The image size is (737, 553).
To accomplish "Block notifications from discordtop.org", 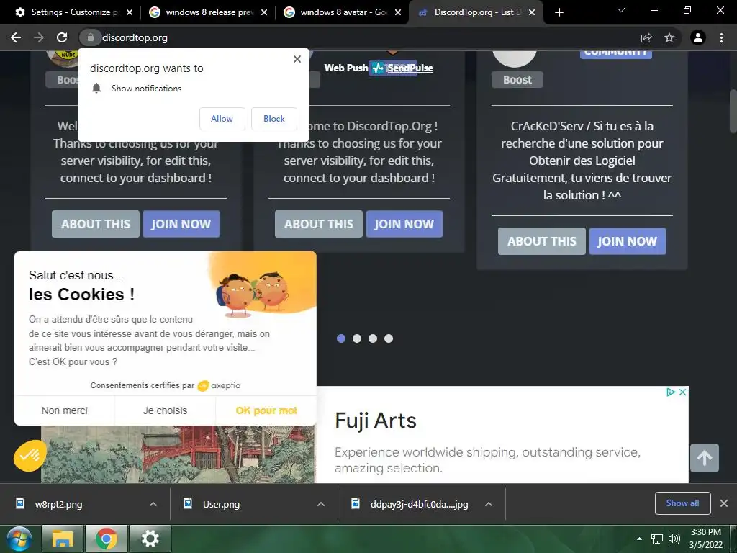I will [x=274, y=119].
